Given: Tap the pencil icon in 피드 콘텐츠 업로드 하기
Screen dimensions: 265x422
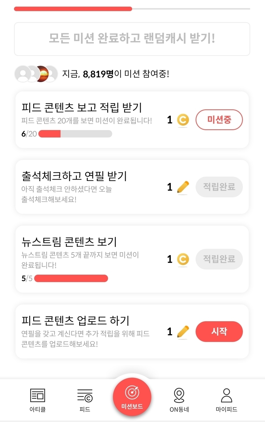Looking at the screenshot, I should click(x=183, y=332).
